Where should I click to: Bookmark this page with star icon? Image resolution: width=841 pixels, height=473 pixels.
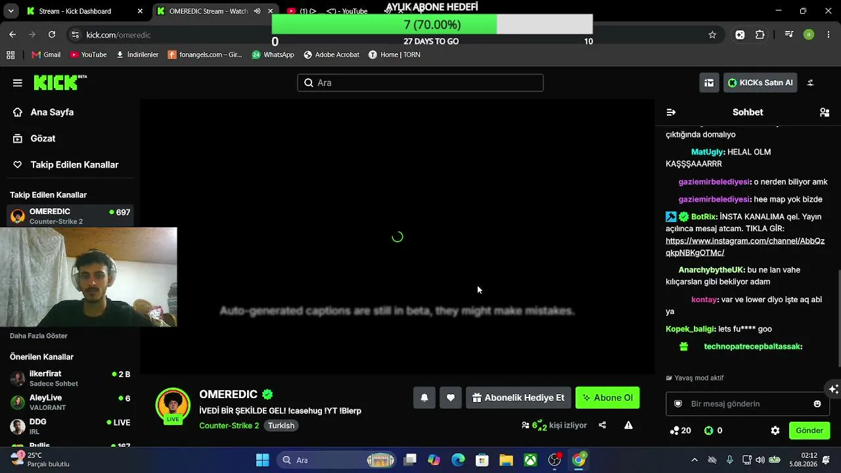tap(712, 35)
